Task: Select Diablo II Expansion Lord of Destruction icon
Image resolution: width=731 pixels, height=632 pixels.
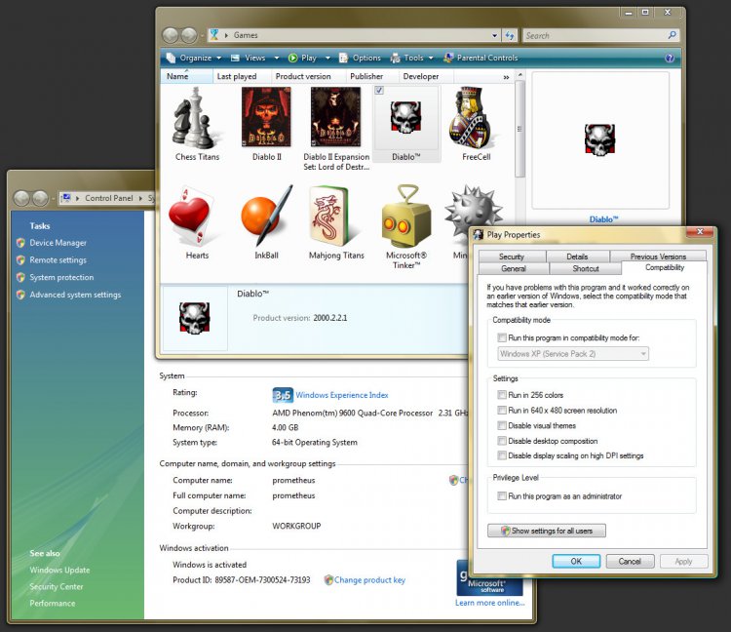Action: (335, 117)
